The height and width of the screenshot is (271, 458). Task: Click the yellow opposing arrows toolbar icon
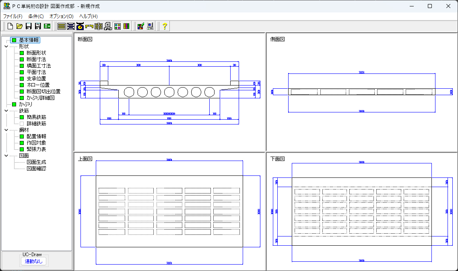pyautogui.click(x=89, y=26)
